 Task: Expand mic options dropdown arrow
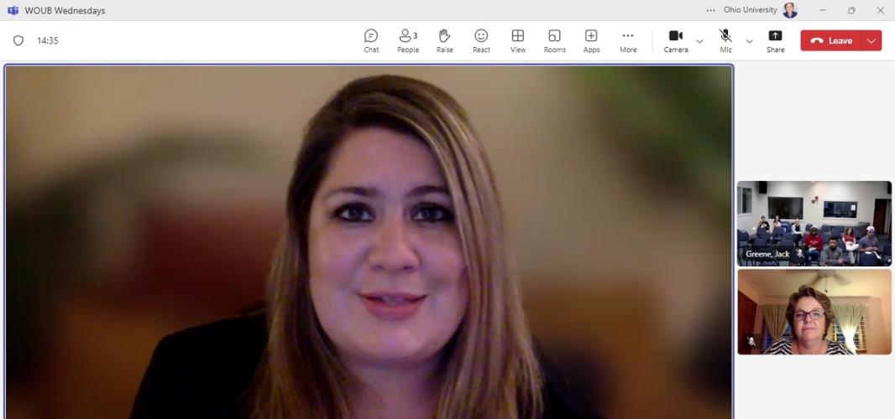point(749,41)
